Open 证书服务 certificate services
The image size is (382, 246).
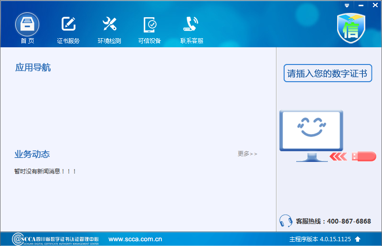click(68, 25)
